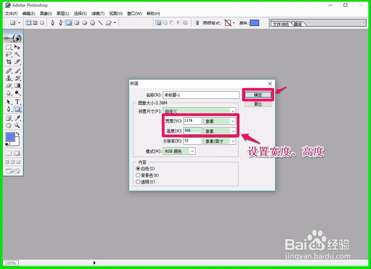
Task: Select the Crop tool
Action: 9,62
